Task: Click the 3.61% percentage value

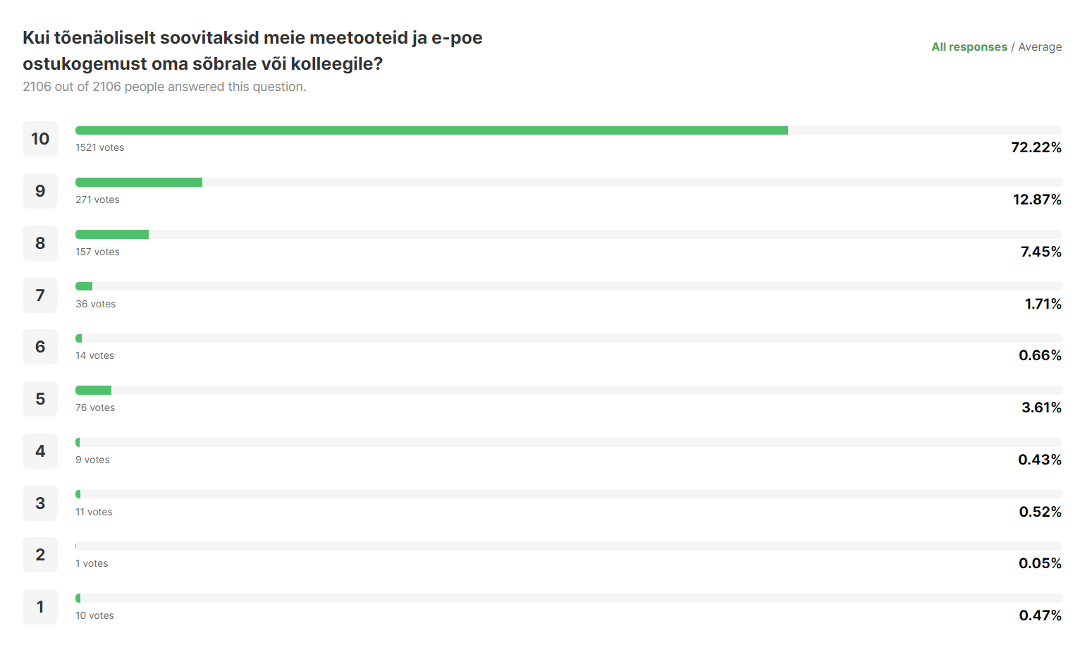Action: (1041, 407)
